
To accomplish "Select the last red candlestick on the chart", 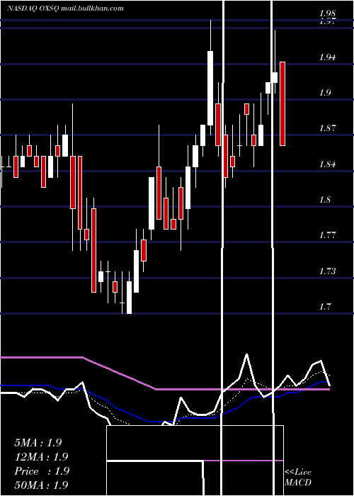I will click(x=282, y=103).
